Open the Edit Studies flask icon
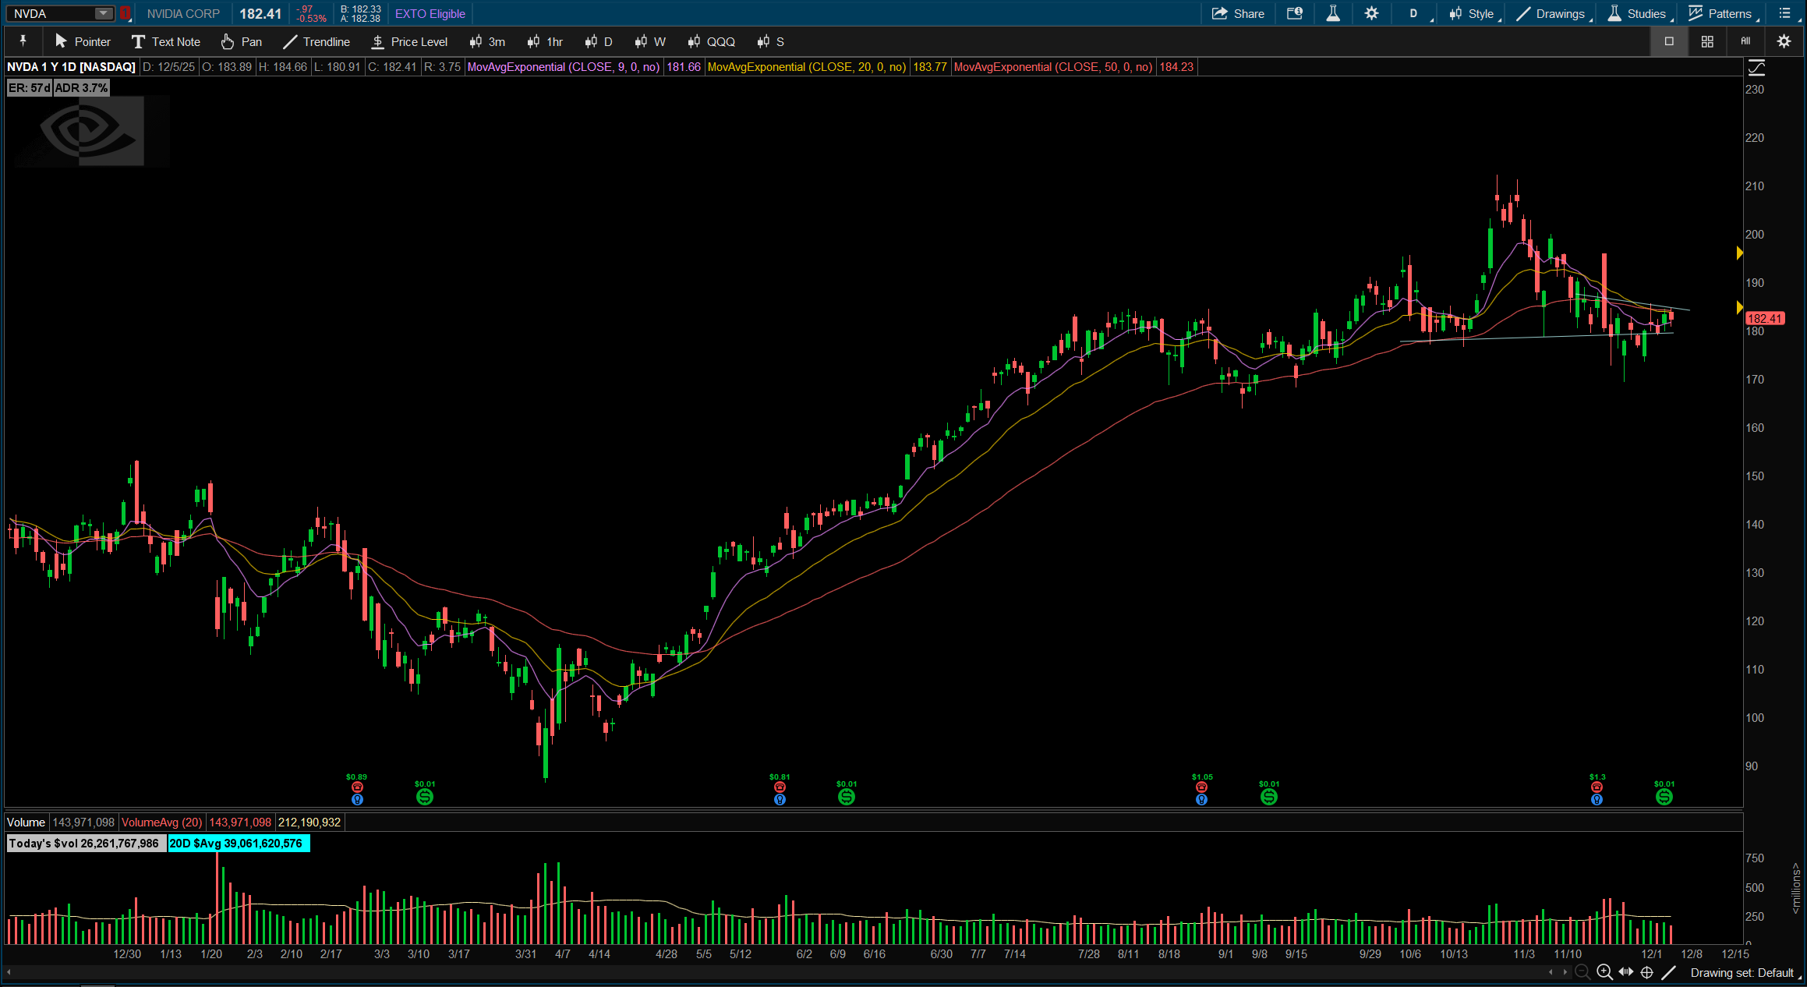 click(x=1333, y=13)
